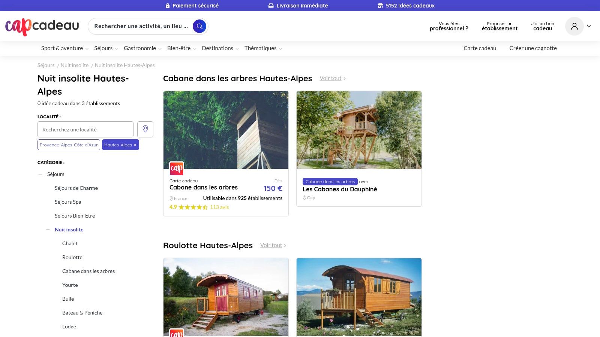Click the geolocation pin button beside locality field
This screenshot has width=600, height=337.
145,129
